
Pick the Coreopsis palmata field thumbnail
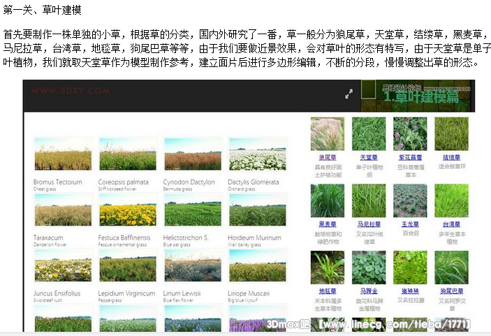coord(128,154)
